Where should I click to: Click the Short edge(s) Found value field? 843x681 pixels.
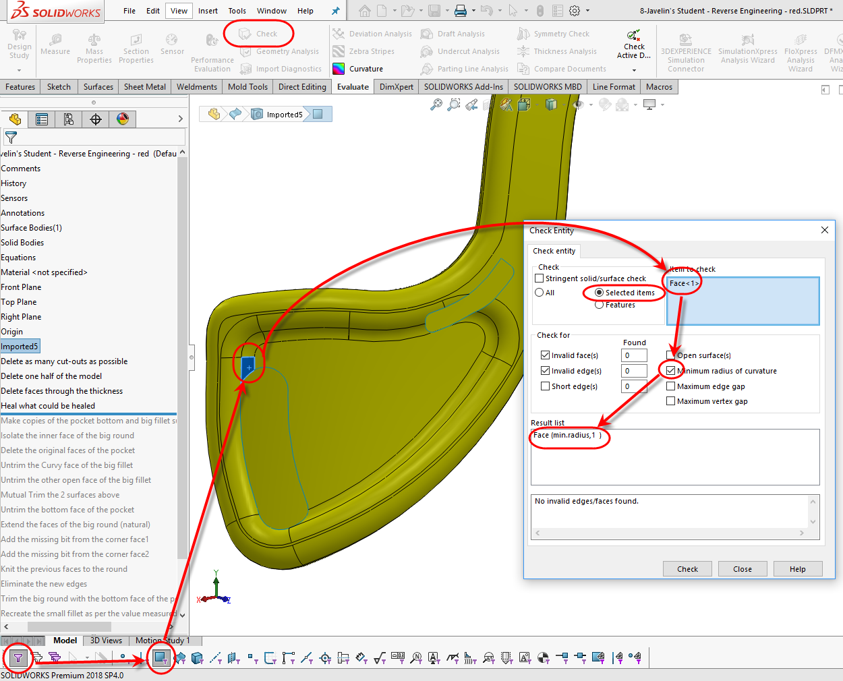point(634,386)
